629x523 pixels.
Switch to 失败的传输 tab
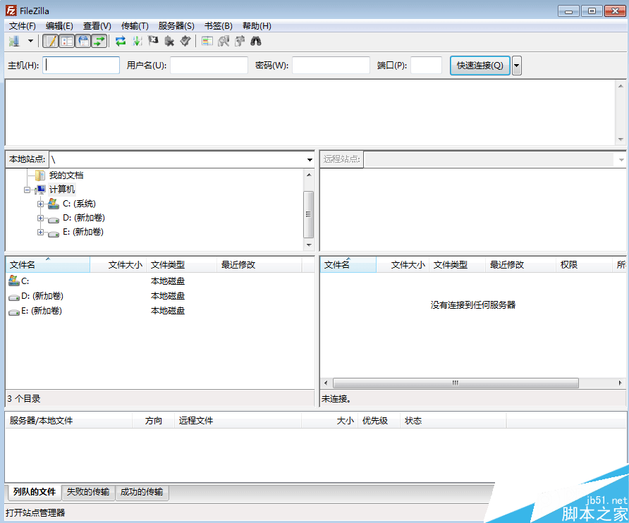(88, 492)
